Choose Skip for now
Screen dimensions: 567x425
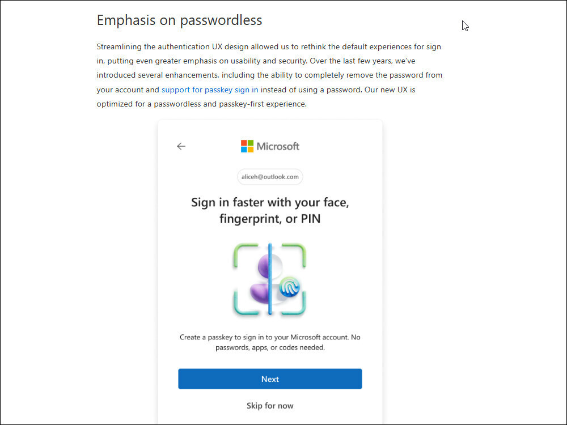(270, 406)
